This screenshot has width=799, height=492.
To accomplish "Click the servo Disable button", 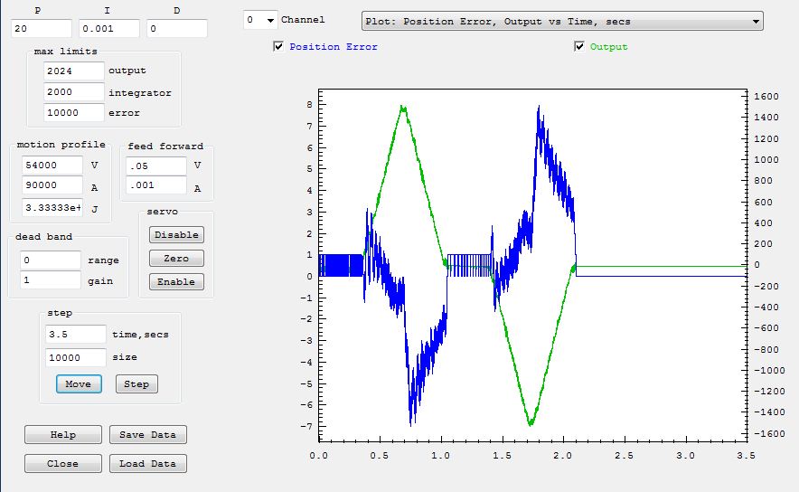I will pos(176,234).
